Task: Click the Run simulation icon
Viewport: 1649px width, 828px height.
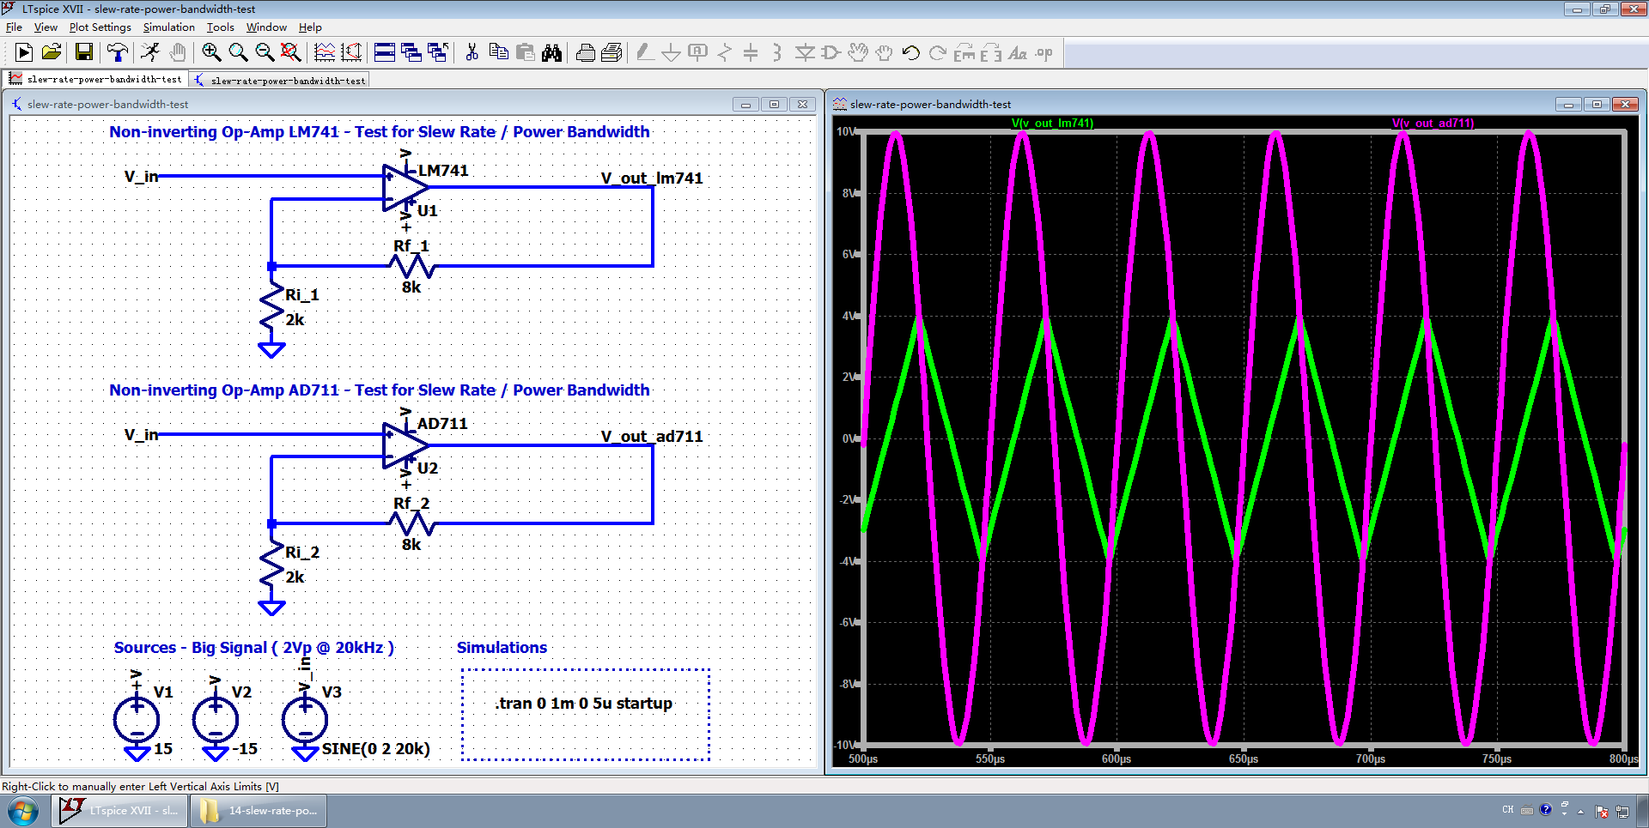Action: pyautogui.click(x=24, y=53)
